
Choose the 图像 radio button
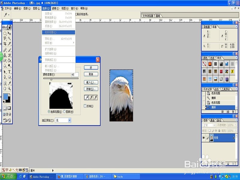(64, 112)
